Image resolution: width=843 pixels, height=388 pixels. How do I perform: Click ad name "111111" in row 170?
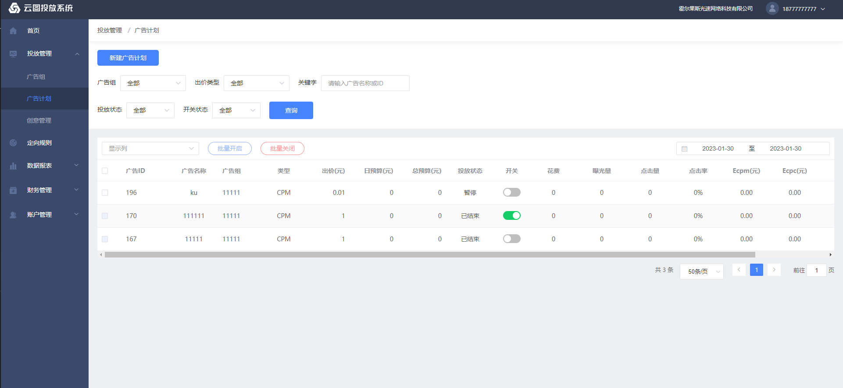click(x=194, y=216)
